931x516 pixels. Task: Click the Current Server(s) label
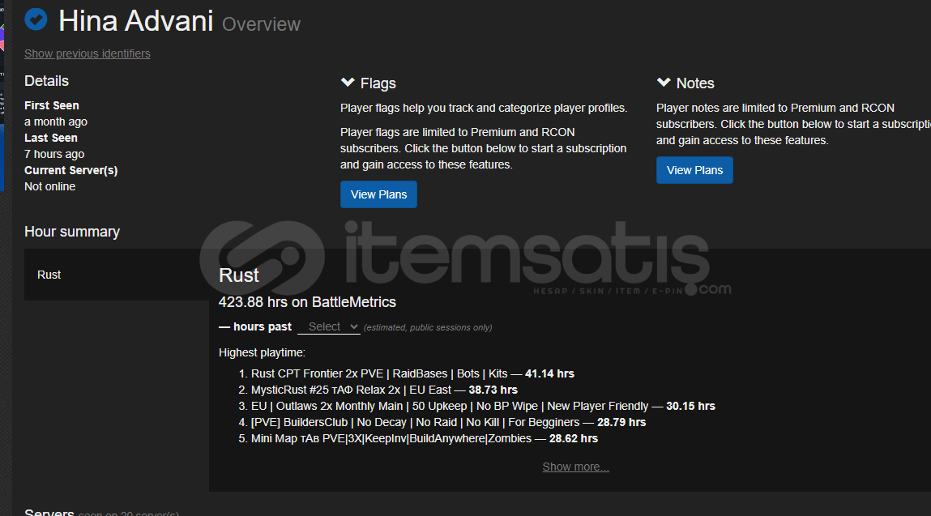pos(70,170)
